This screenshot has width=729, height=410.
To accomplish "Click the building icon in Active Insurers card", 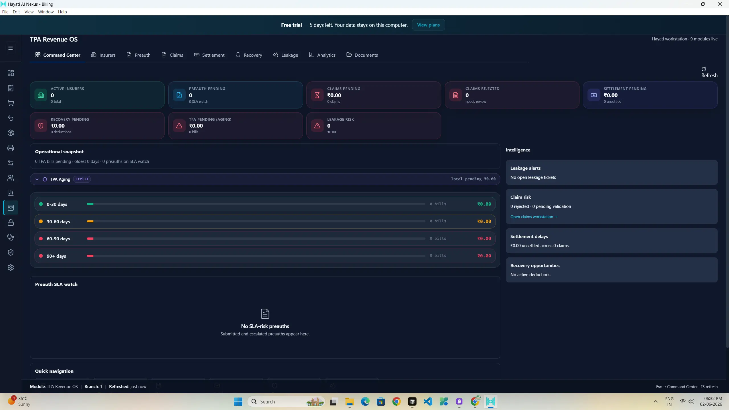I will click(x=41, y=95).
